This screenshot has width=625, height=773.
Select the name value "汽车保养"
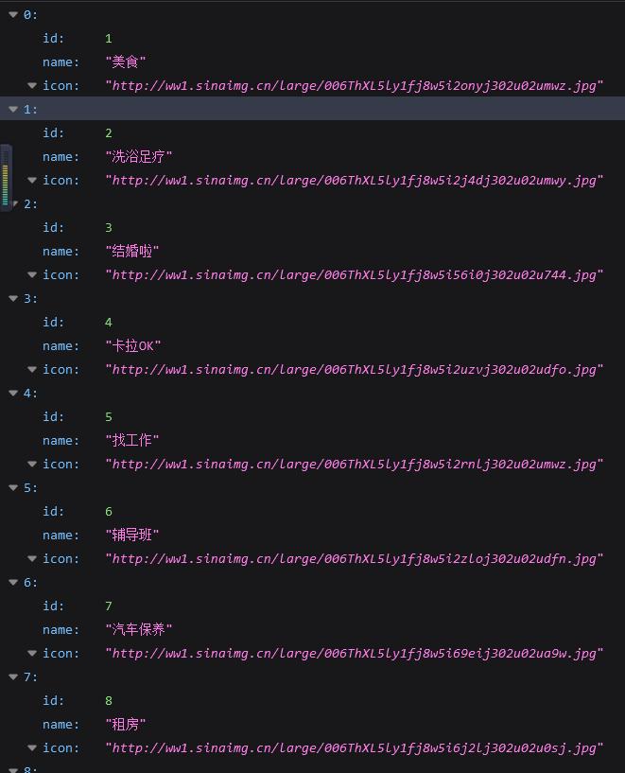pos(139,630)
